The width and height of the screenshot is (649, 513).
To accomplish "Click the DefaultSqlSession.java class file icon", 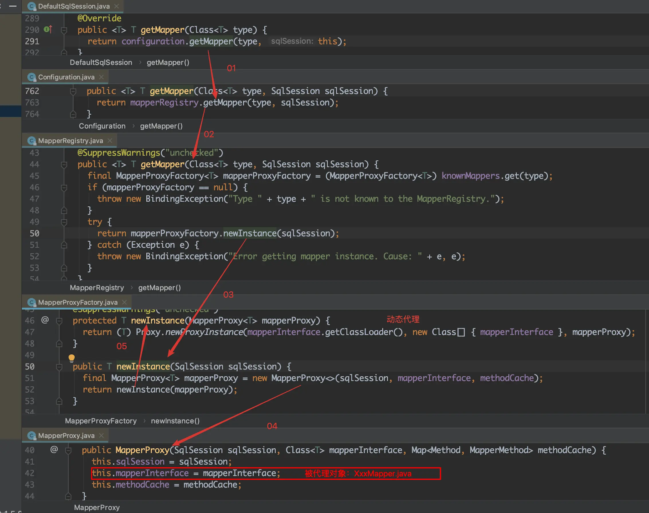I will coord(32,6).
